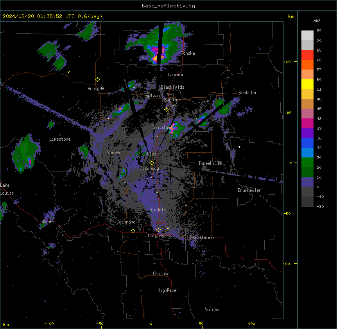Pick the HighRiver label

click(x=168, y=290)
